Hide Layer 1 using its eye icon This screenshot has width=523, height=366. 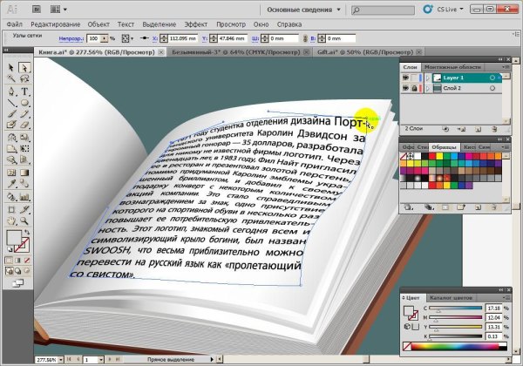point(407,78)
